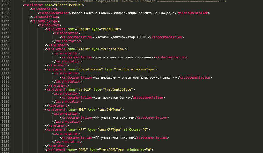Click the closing xs:element tag on line 1116
Screen dimensions: 263x153
(x=57, y=85)
